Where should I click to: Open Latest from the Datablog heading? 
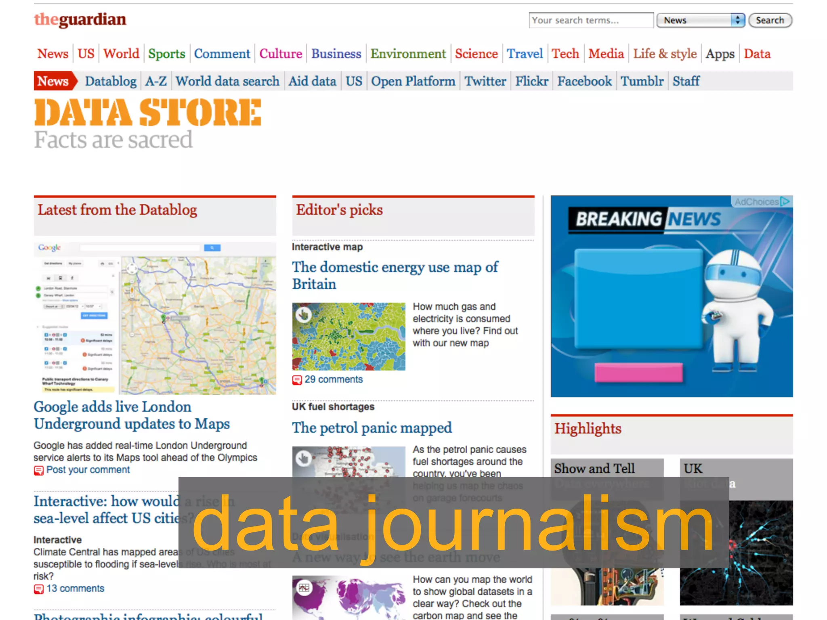click(118, 210)
